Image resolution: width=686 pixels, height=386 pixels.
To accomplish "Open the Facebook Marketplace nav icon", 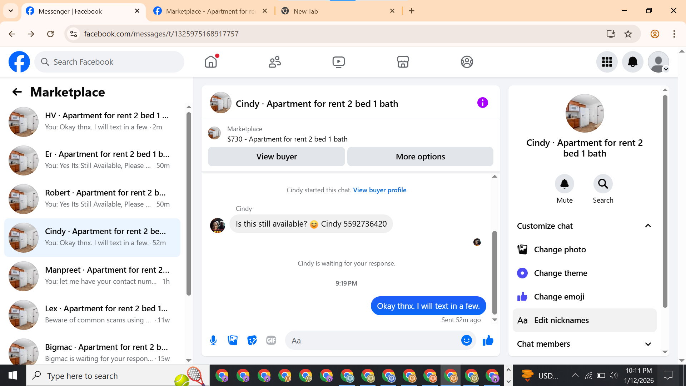I will tap(403, 62).
